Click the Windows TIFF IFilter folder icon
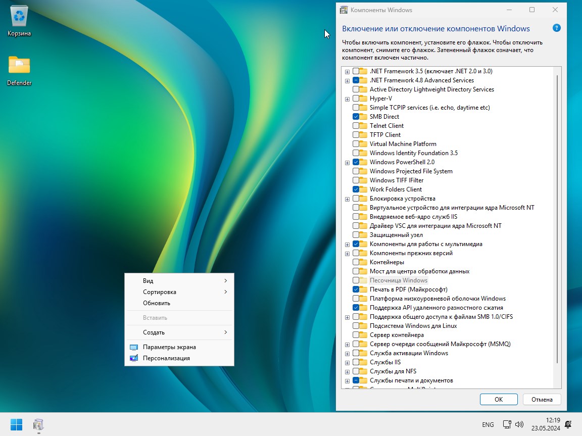The width and height of the screenshot is (582, 436). pyautogui.click(x=363, y=180)
